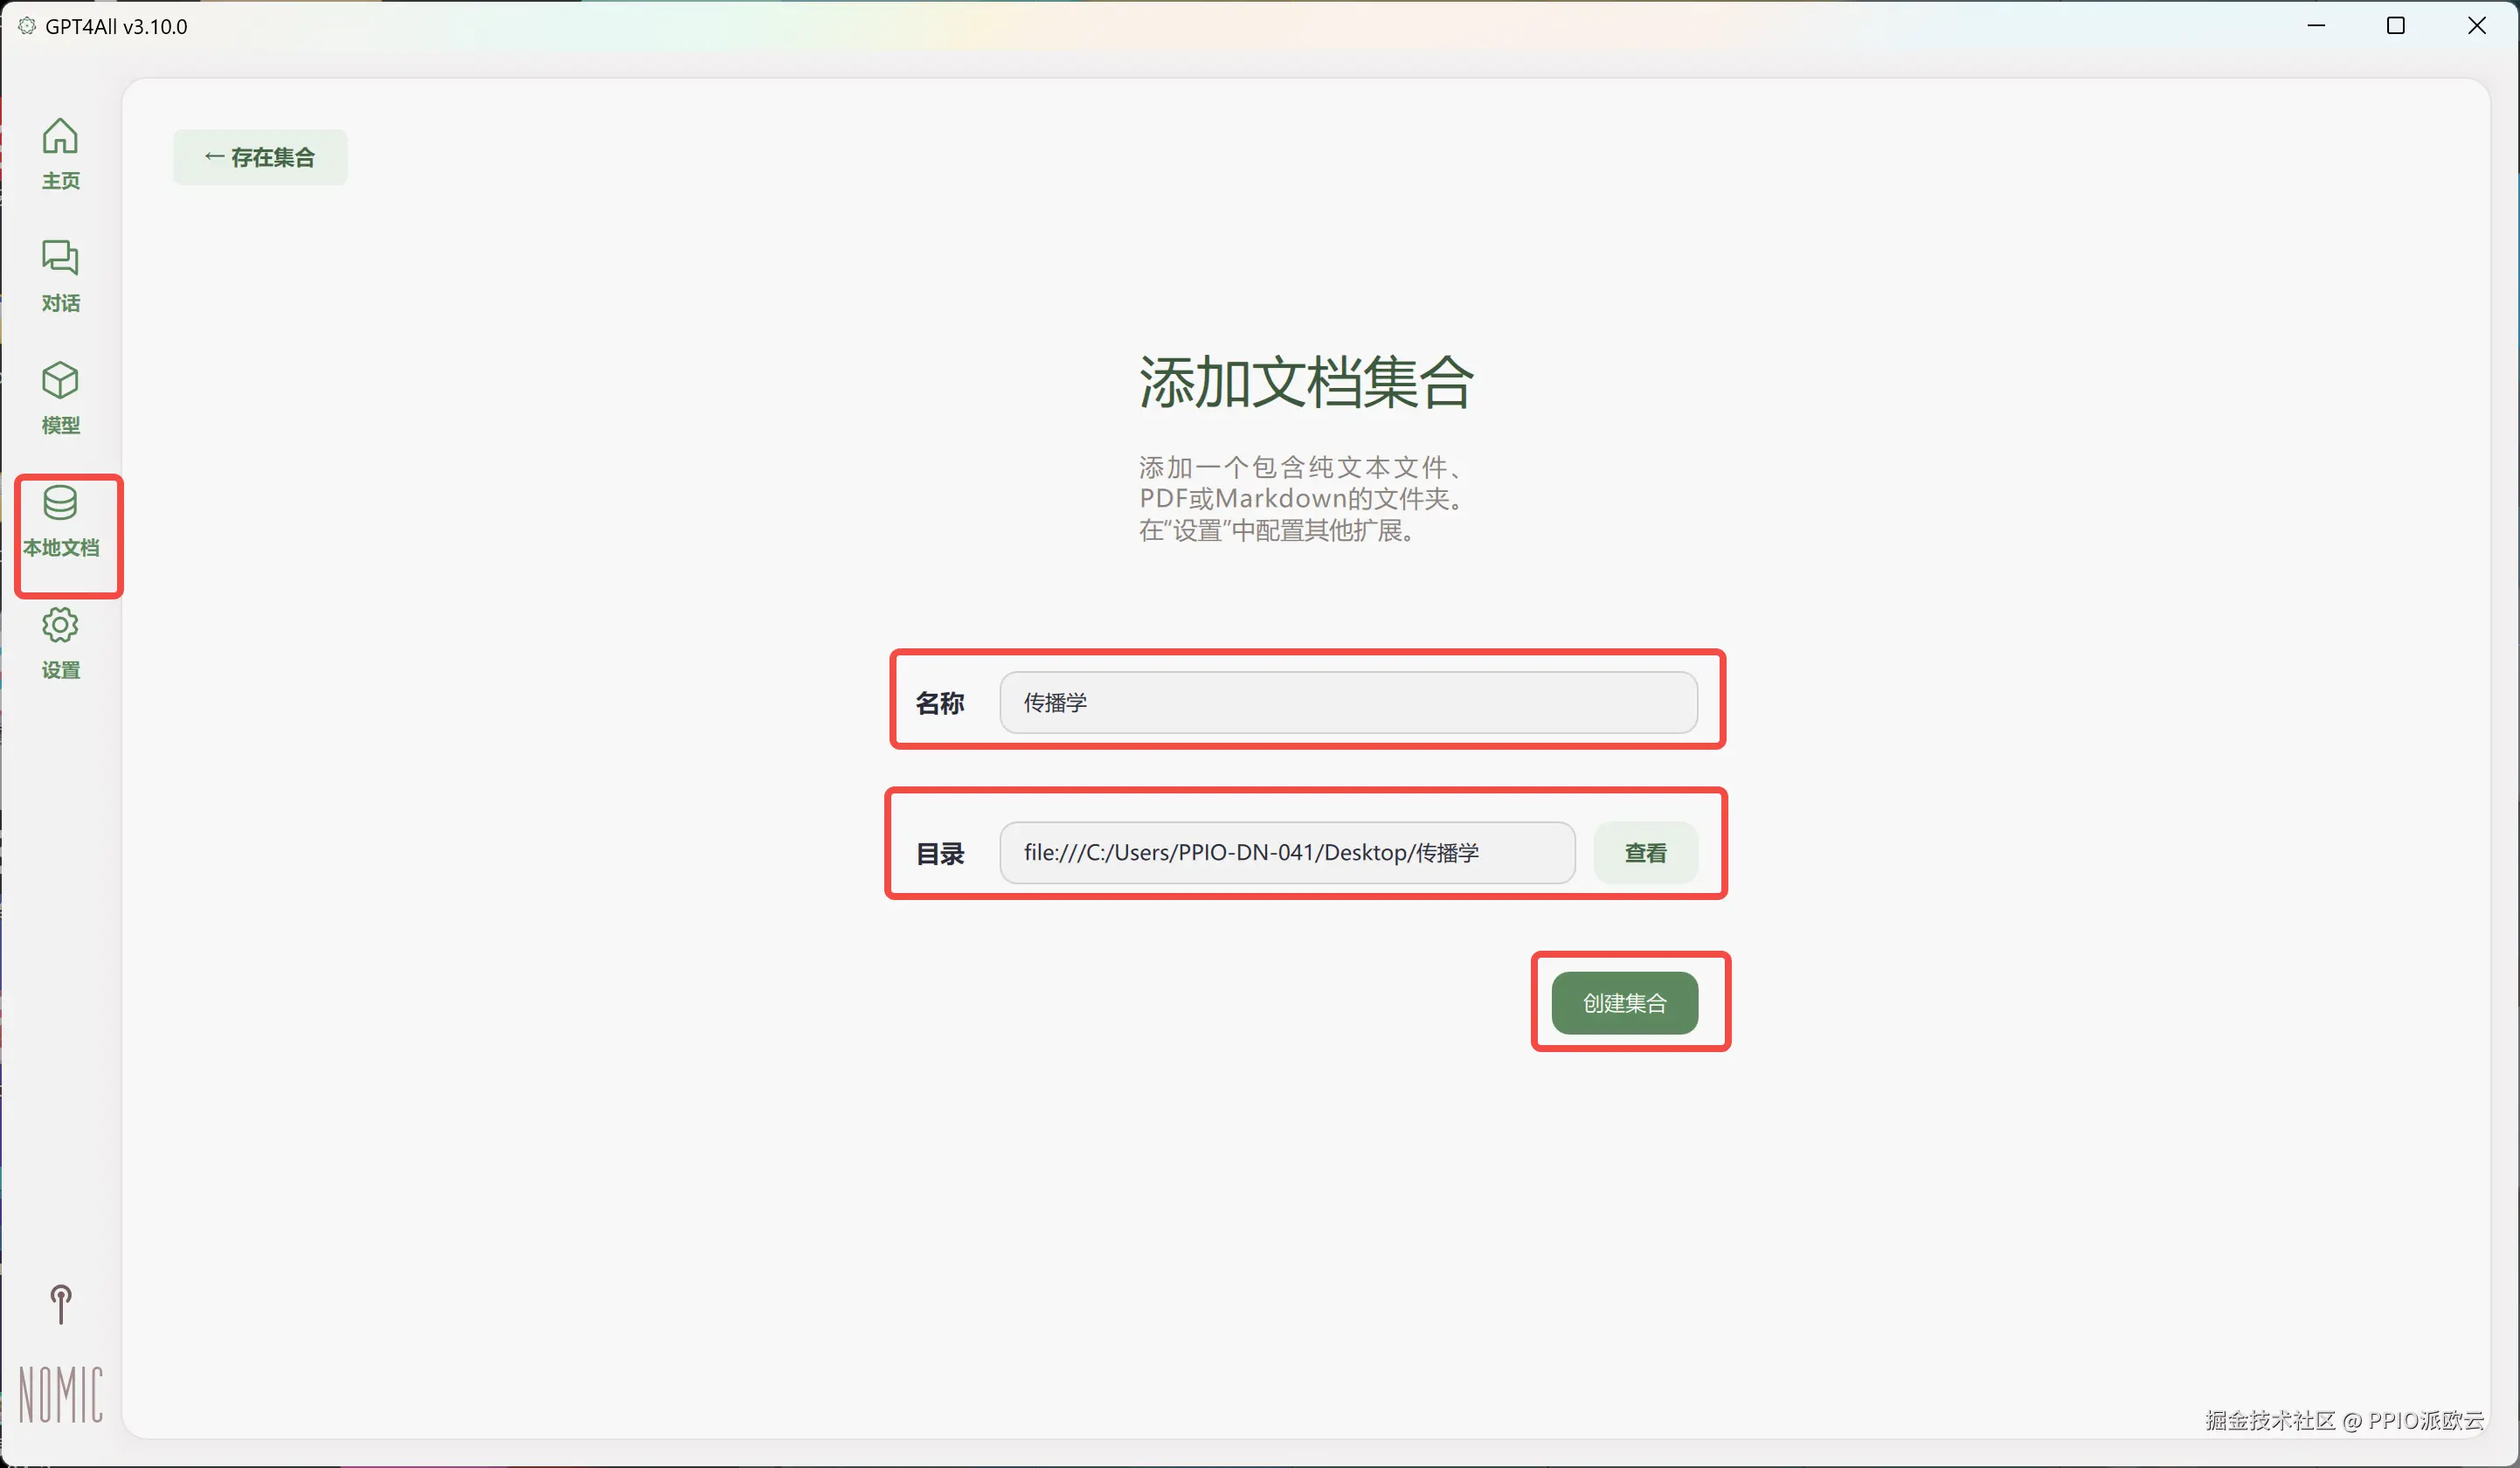Open the Home (主页) sidebar icon
Screen dimensions: 2520x1468
point(60,137)
